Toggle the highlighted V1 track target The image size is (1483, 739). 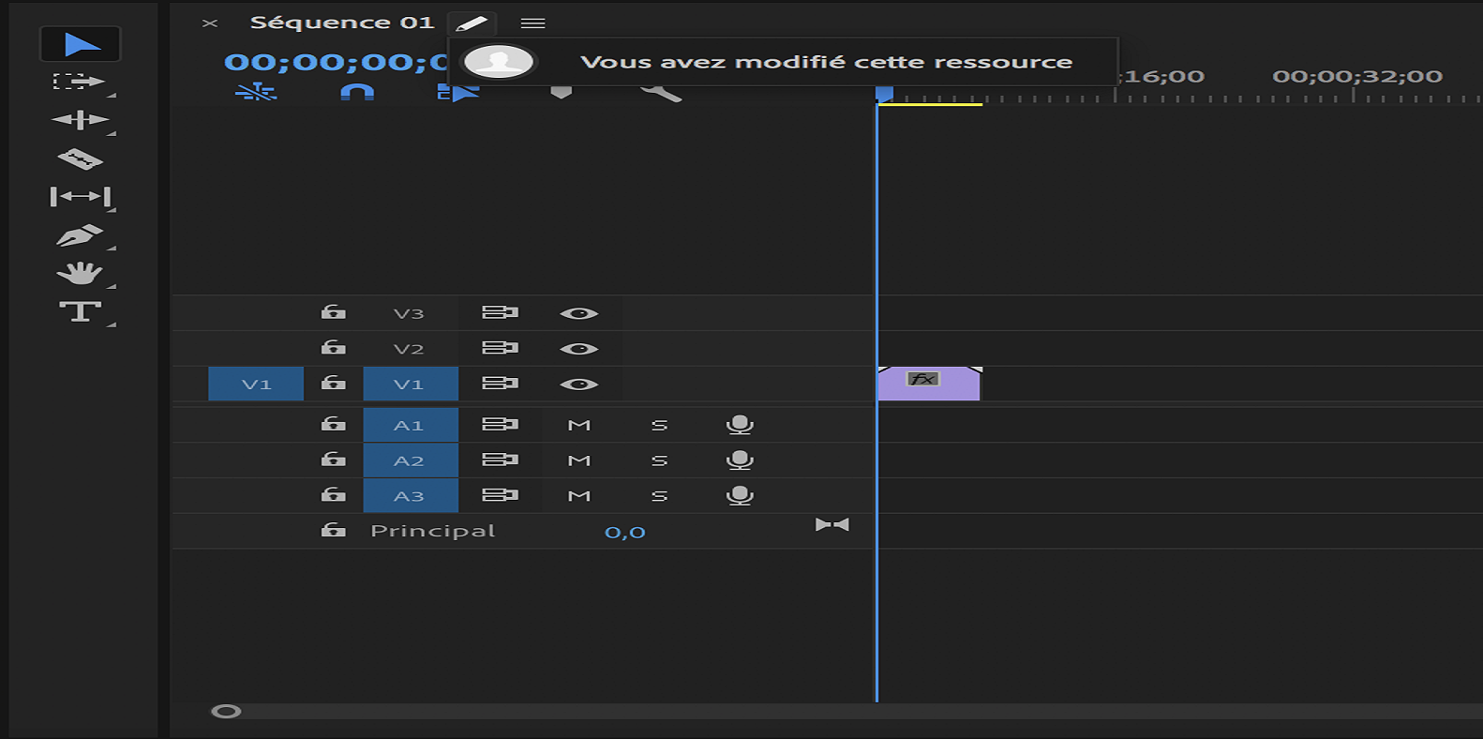point(411,384)
